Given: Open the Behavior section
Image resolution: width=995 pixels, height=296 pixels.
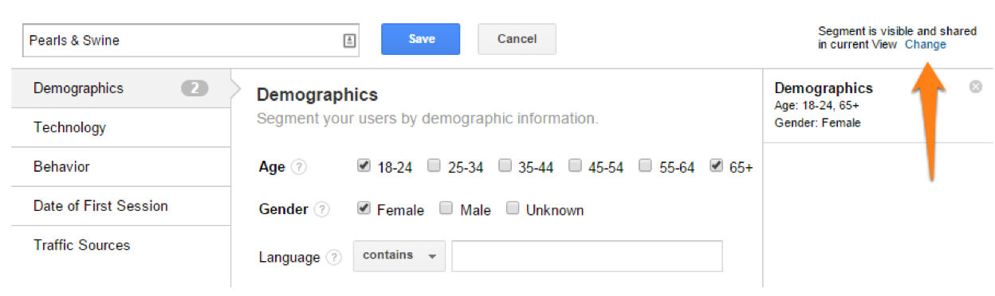Looking at the screenshot, I should tap(121, 167).
